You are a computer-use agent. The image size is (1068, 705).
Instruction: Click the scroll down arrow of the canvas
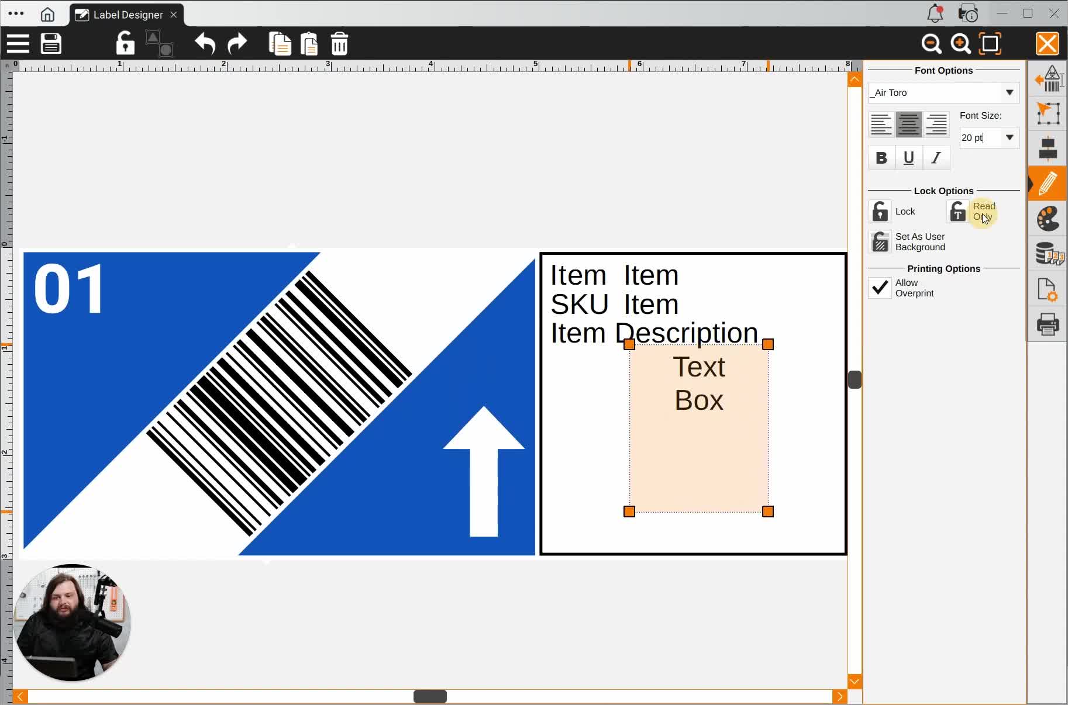855,682
